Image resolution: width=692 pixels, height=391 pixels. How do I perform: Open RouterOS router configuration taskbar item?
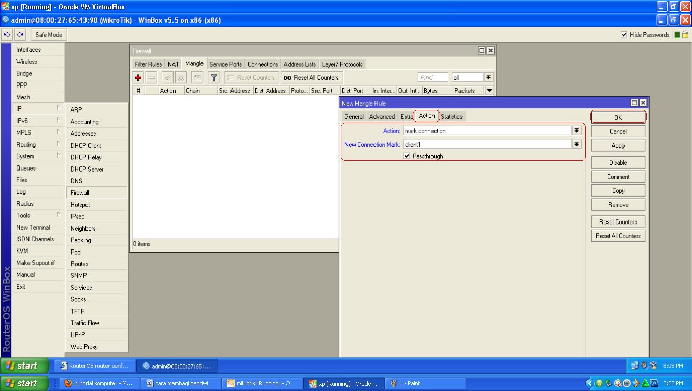coord(96,366)
